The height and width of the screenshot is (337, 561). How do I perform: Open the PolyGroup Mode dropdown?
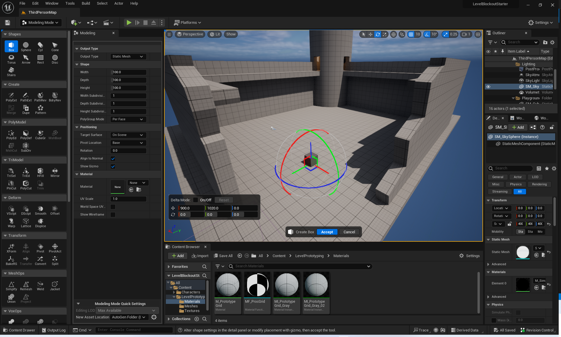(x=128, y=119)
